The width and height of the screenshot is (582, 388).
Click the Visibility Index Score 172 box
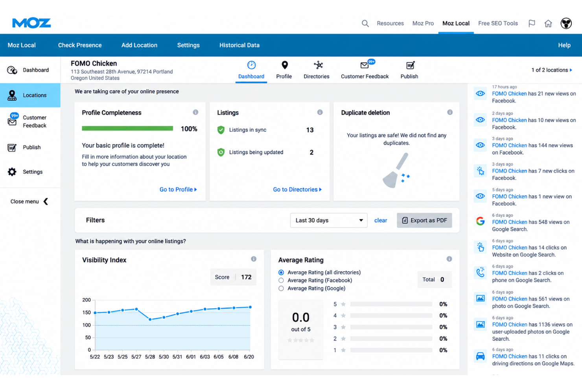pos(233,277)
